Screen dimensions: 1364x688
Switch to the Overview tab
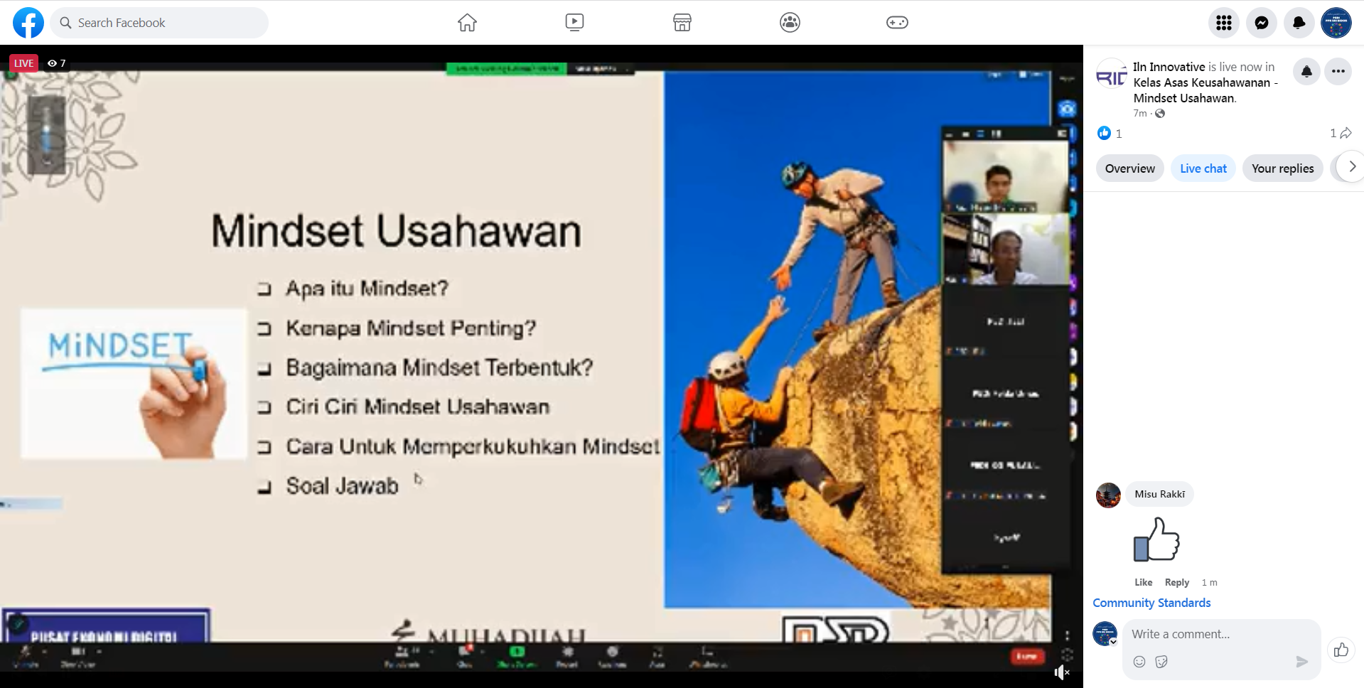[1130, 168]
